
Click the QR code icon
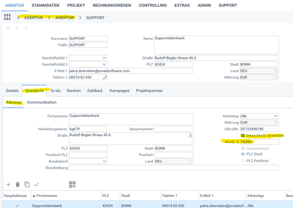coord(72,185)
